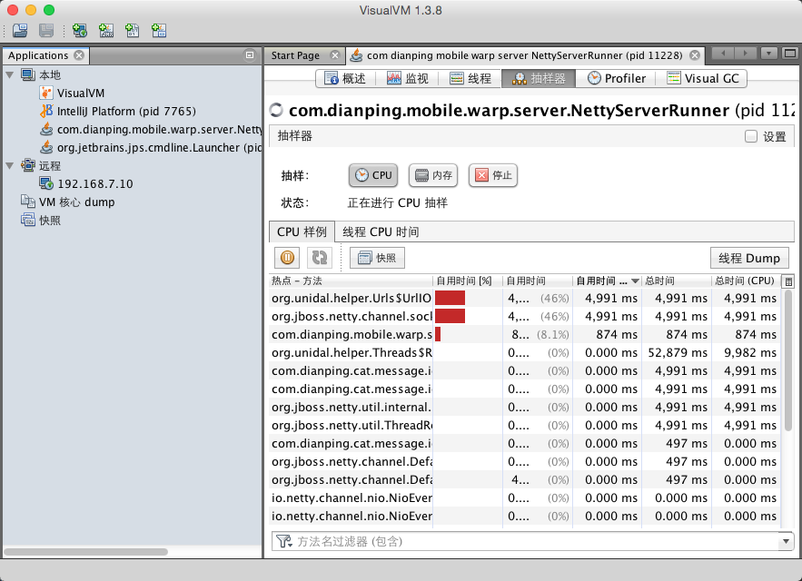Toggle the 内存 sampling button
Viewport: 802px width, 581px height.
[x=432, y=175]
